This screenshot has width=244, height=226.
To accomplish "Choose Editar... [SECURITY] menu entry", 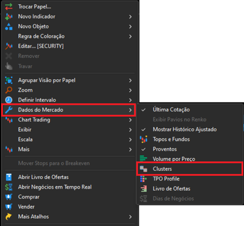I will tap(70, 46).
